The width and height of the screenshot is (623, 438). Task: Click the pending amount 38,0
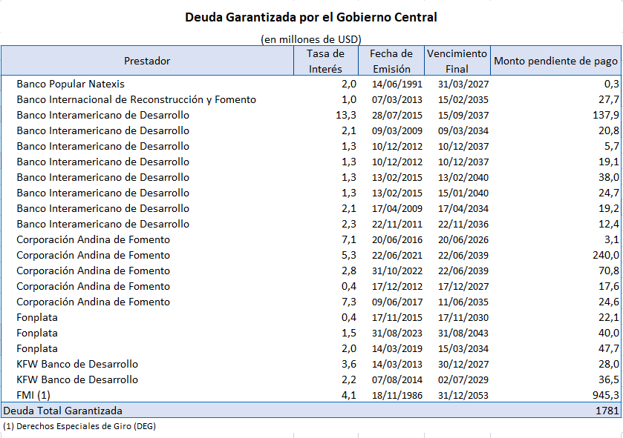609,177
